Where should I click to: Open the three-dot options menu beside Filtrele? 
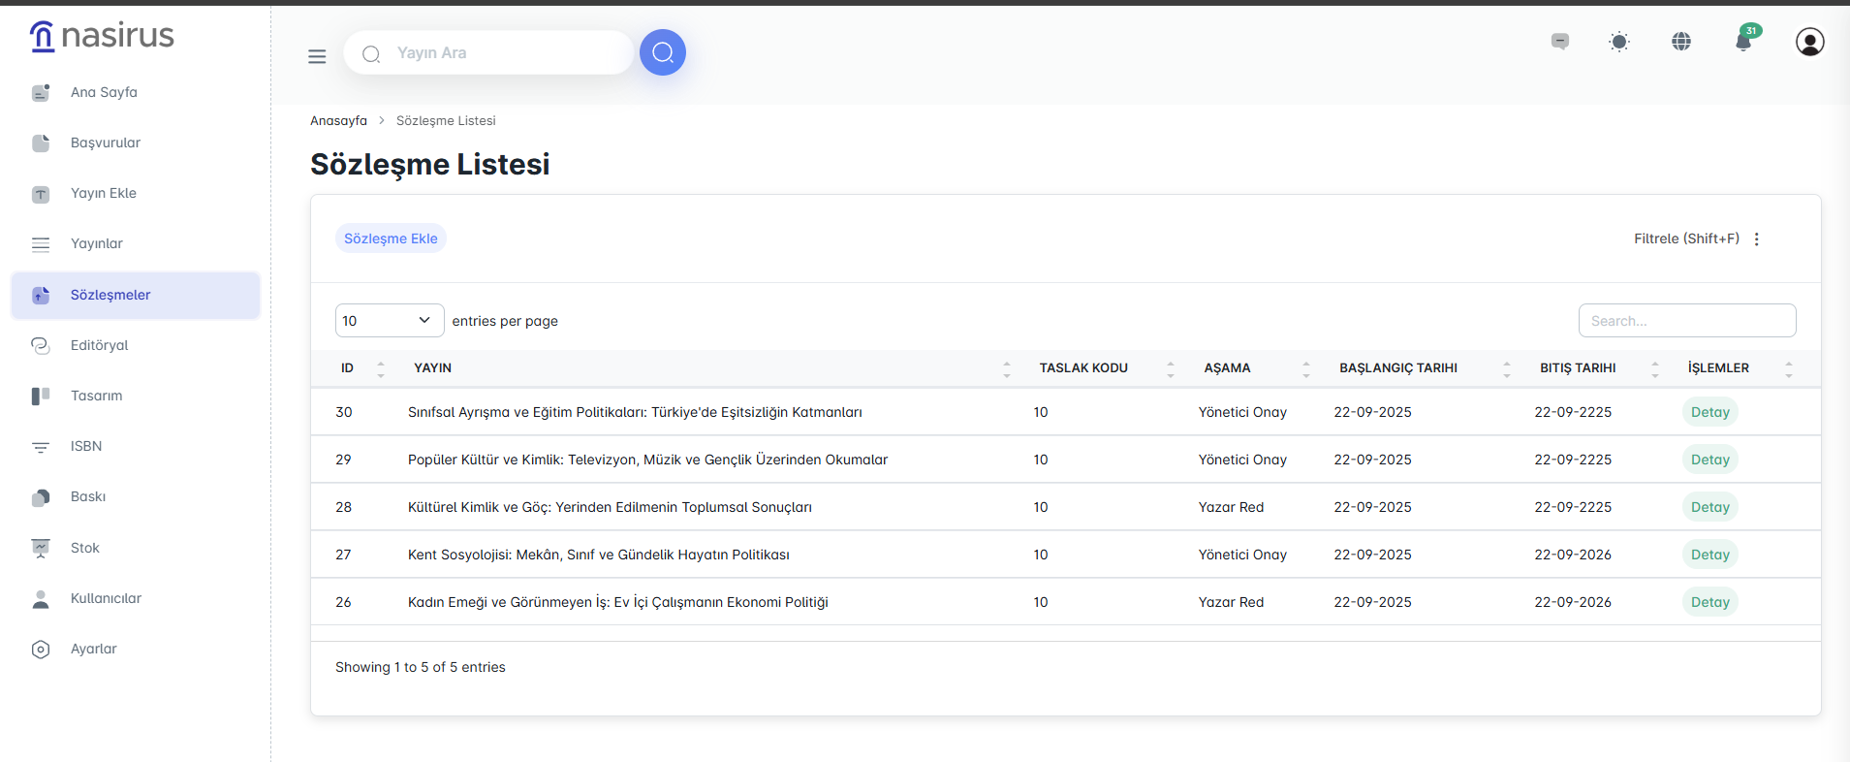1757,238
